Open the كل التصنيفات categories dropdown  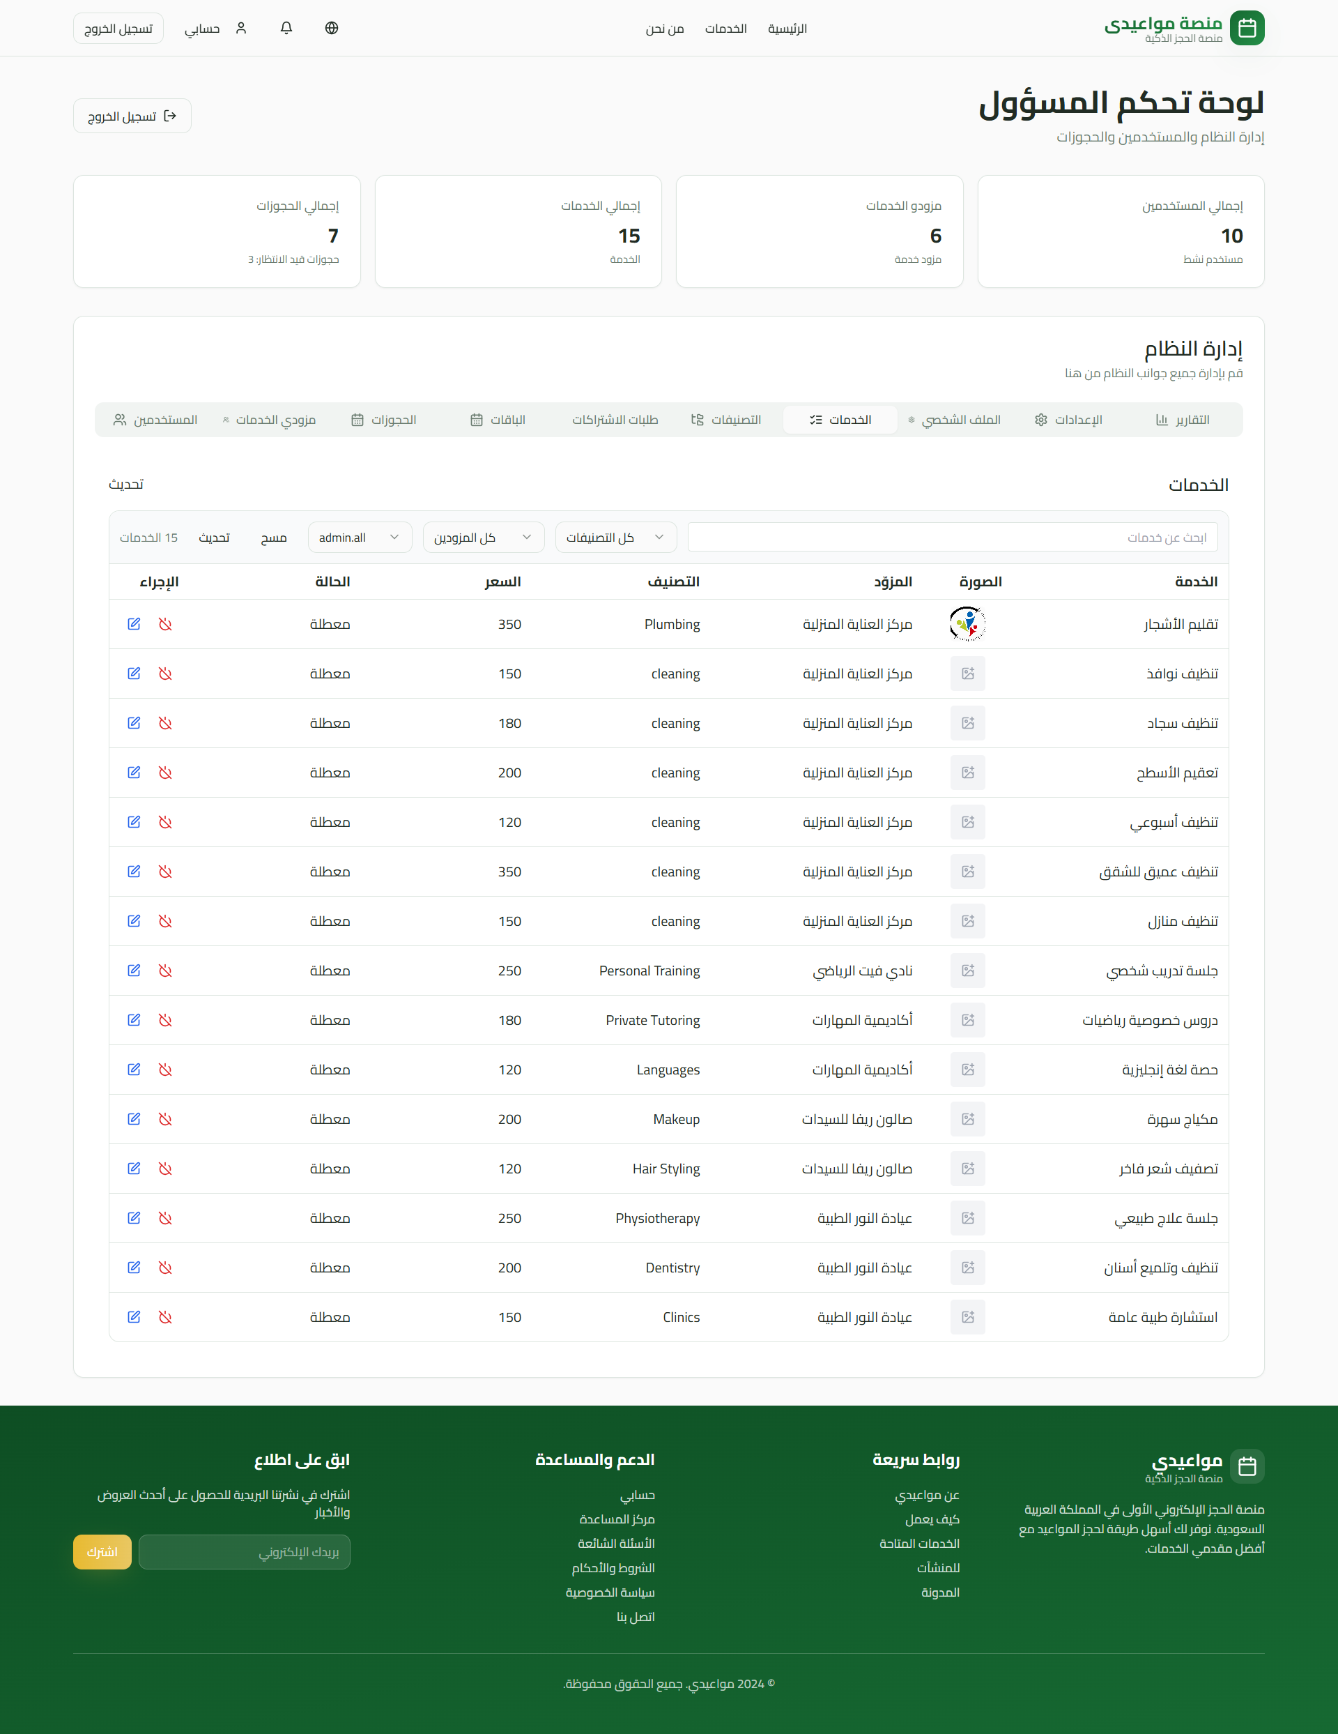click(615, 538)
